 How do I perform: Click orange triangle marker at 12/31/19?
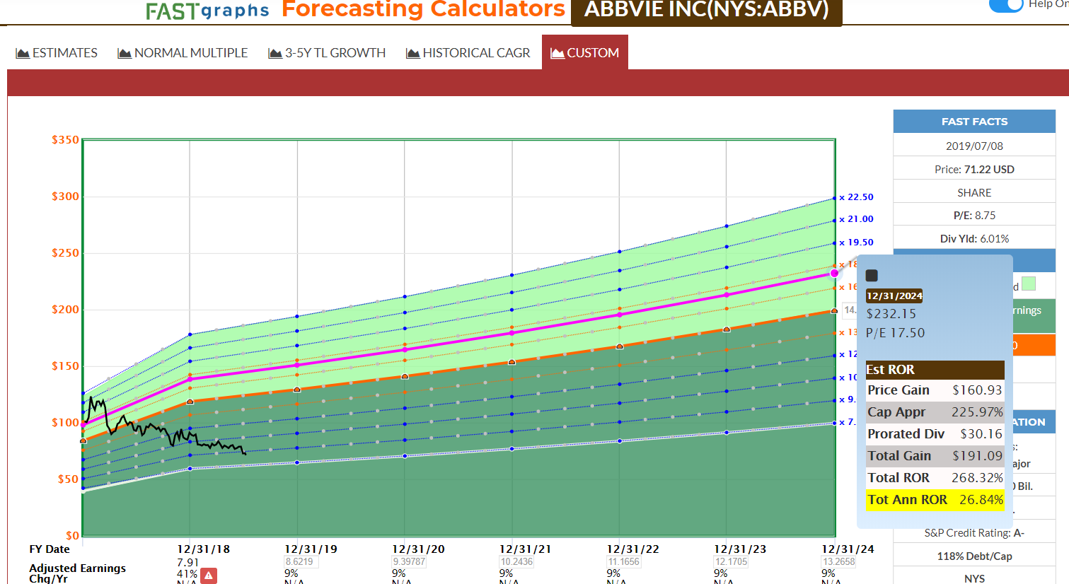pos(297,390)
